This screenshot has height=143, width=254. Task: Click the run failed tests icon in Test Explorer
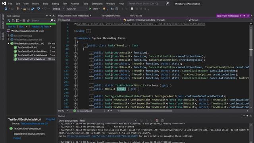coord(9,20)
